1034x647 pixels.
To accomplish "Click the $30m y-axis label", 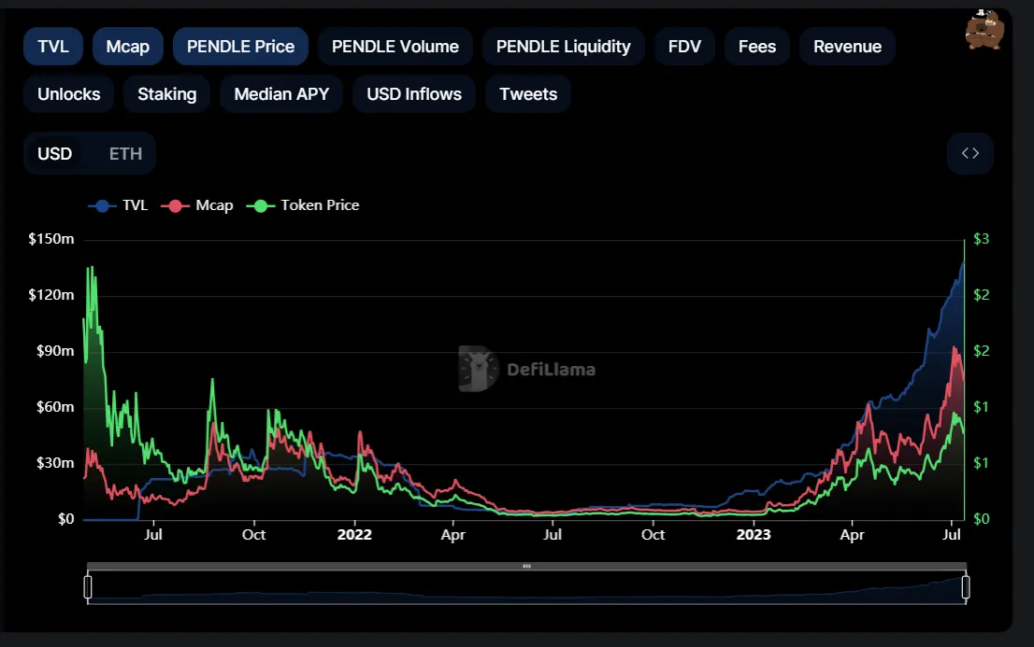I will click(x=55, y=463).
